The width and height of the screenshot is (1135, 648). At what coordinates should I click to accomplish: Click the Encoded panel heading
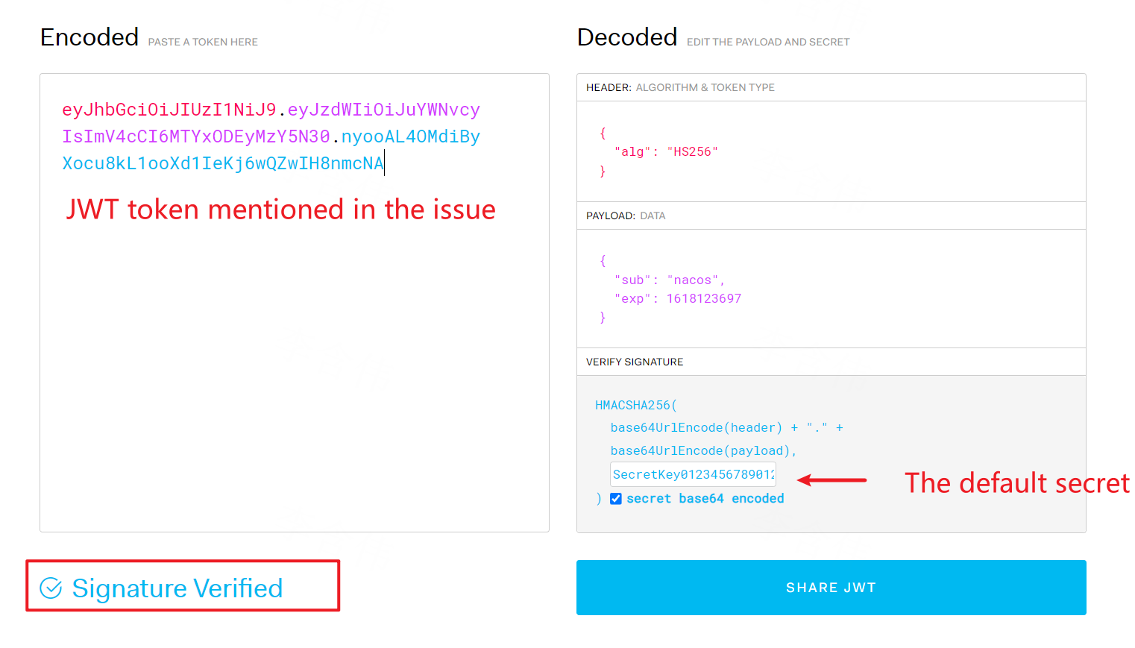(x=89, y=37)
